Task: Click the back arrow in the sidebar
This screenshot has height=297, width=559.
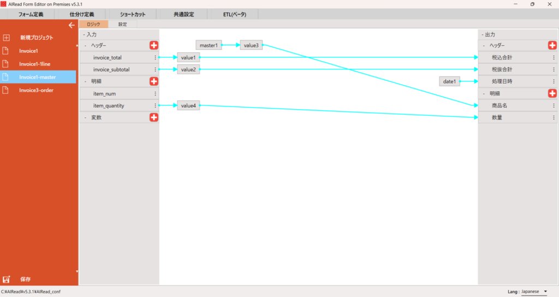Action: tap(71, 25)
